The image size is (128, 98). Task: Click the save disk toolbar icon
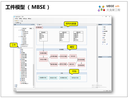[x=21, y=21]
